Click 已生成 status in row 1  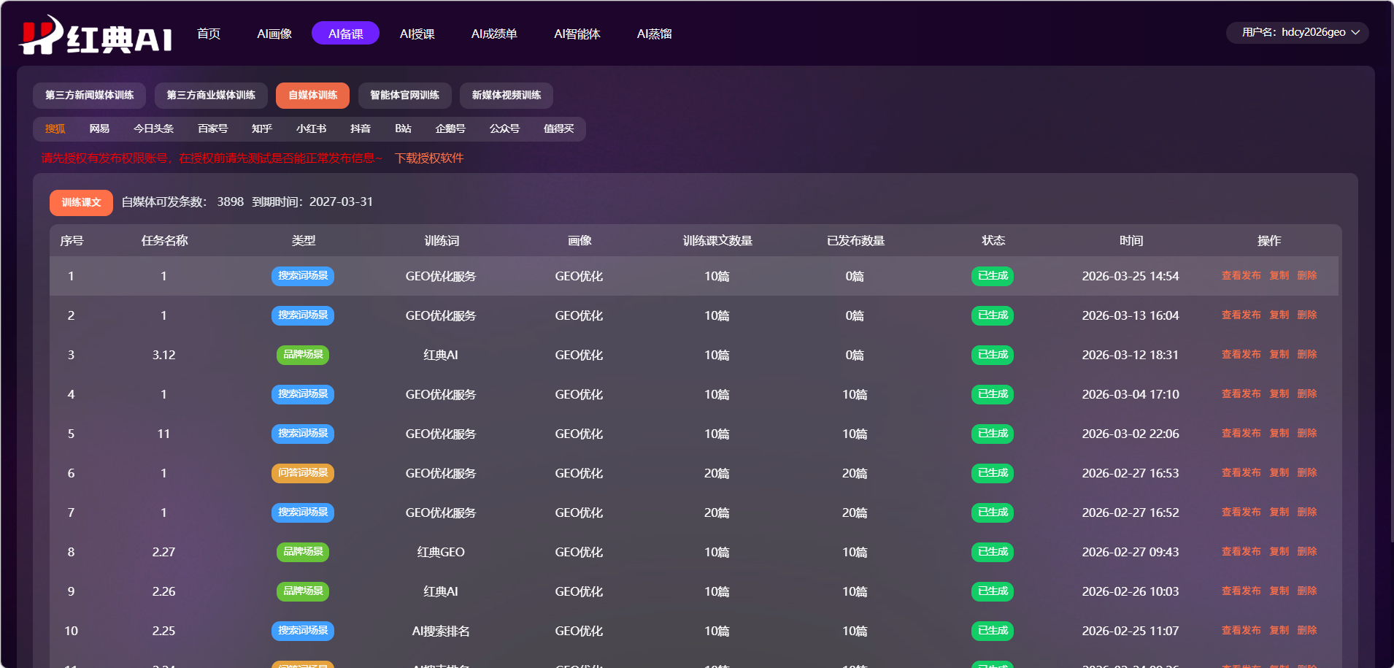tap(993, 276)
